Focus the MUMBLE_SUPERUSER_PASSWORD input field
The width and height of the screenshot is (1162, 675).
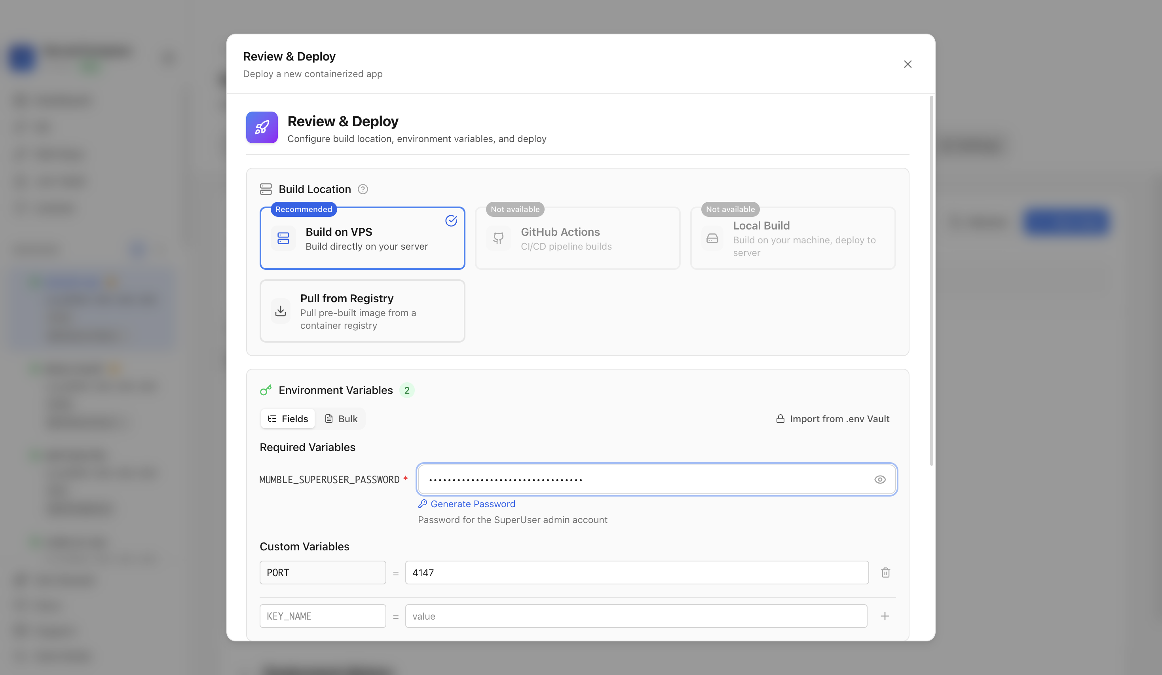click(657, 480)
